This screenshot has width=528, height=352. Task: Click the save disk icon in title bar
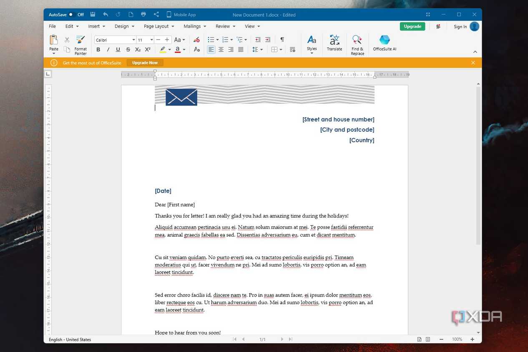click(x=93, y=15)
